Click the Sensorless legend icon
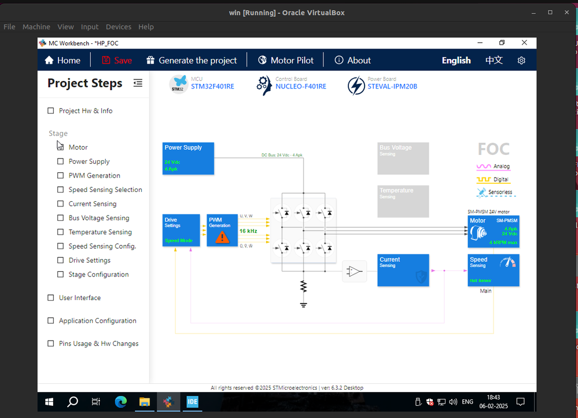578x418 pixels. coord(481,193)
